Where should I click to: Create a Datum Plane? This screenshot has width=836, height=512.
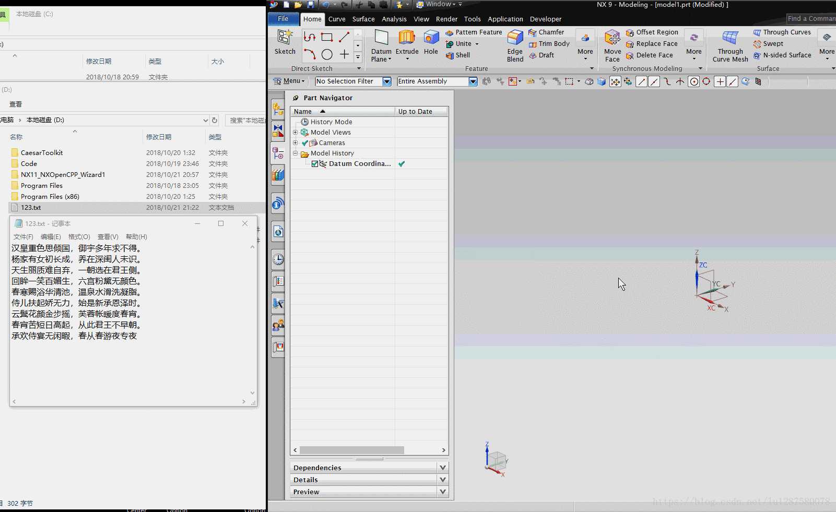(x=381, y=46)
